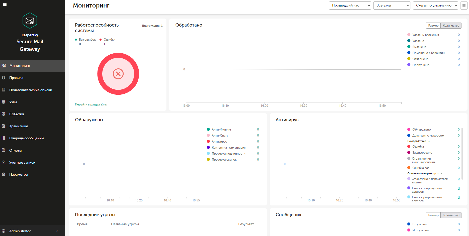Click the Параметры gear icon
469x236 pixels.
[4, 174]
